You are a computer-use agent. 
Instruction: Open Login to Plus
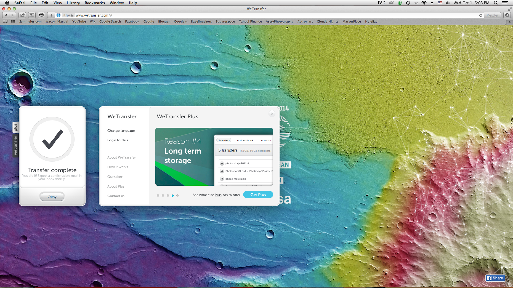coord(118,140)
